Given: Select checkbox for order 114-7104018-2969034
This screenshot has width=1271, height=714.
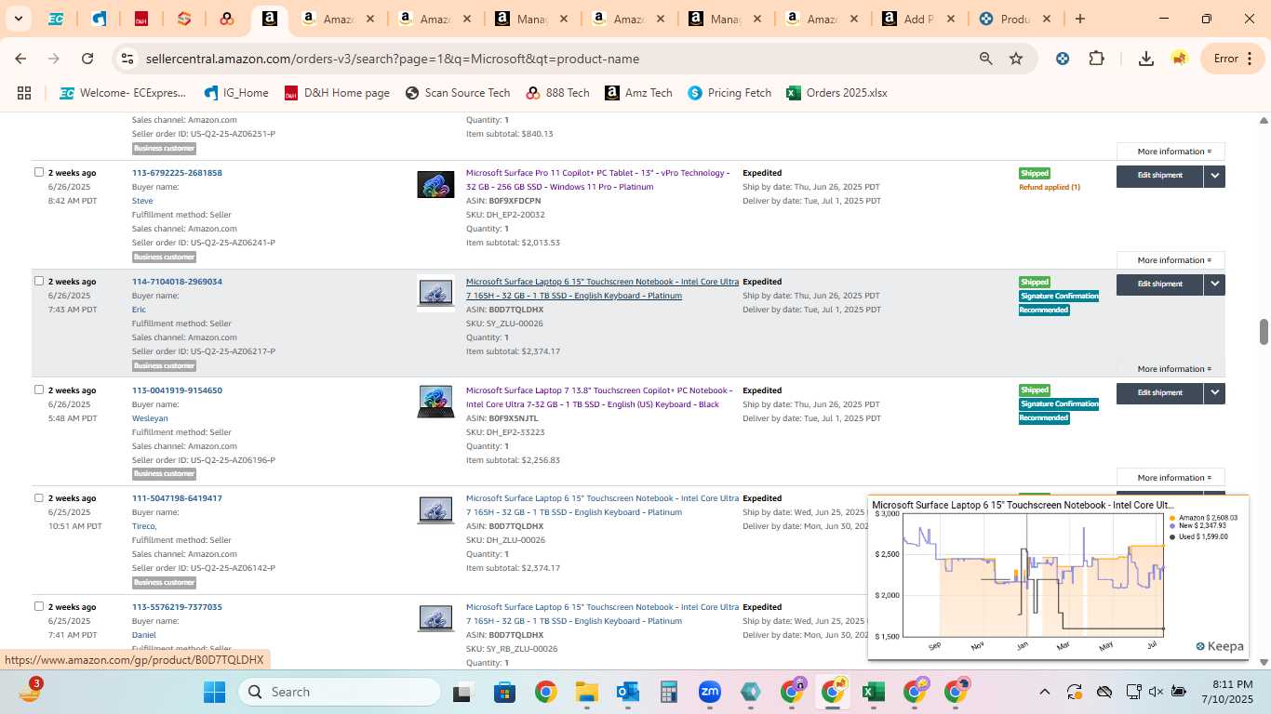Looking at the screenshot, I should 39,281.
